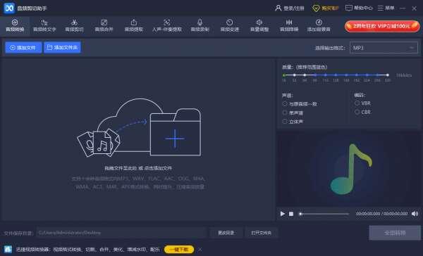
Task: Open the MP3 output format dropdown
Action: tap(384, 48)
